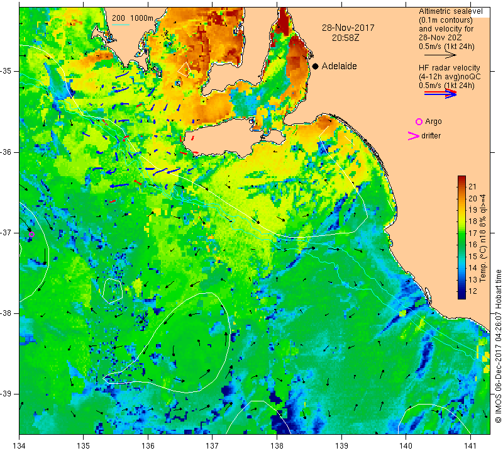Click the colorbar temperature axis title
Screen dimensions: 503x453
tap(483, 238)
